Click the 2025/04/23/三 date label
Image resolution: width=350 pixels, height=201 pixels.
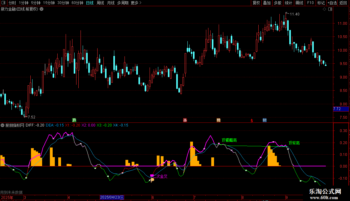(112, 197)
